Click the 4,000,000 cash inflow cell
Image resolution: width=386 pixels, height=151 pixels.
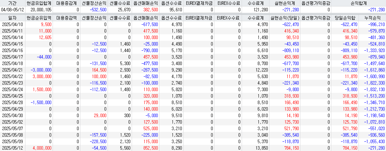(42, 148)
